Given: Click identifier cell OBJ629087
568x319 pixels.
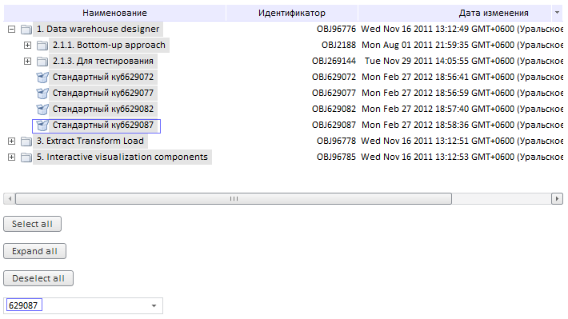Looking at the screenshot, I should 334,125.
